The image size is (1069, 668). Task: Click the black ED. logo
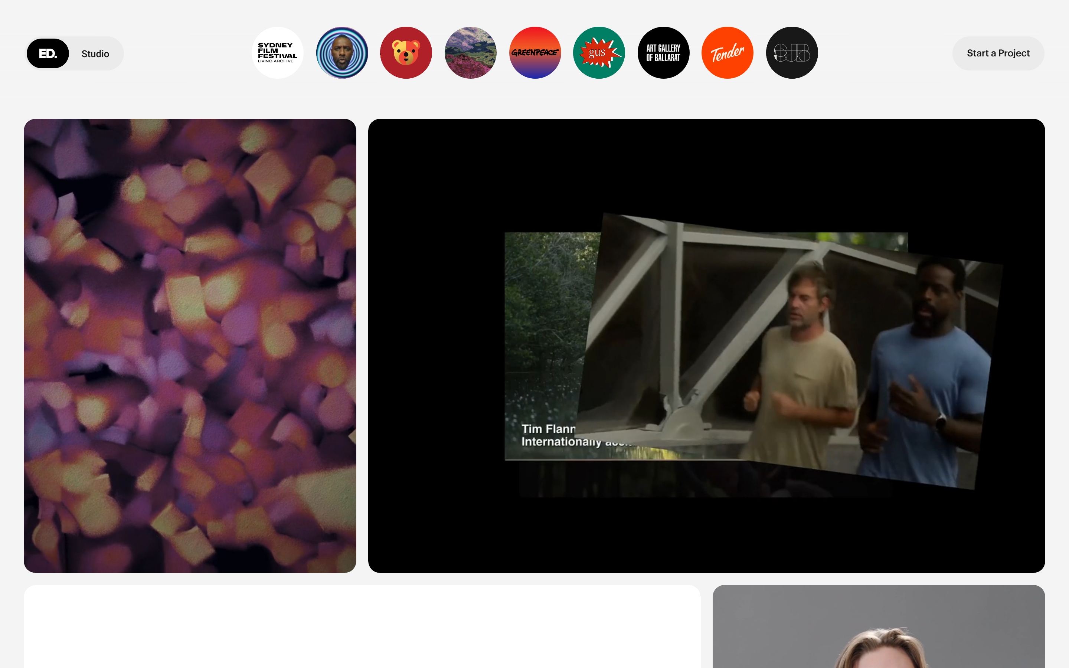click(48, 53)
